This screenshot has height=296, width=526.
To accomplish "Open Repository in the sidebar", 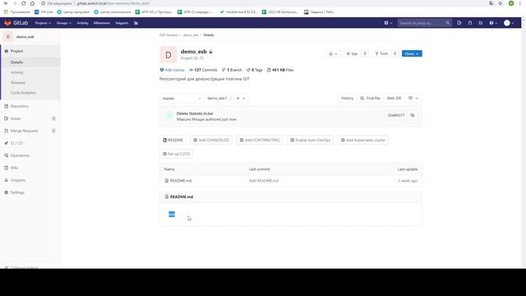I will (20, 106).
